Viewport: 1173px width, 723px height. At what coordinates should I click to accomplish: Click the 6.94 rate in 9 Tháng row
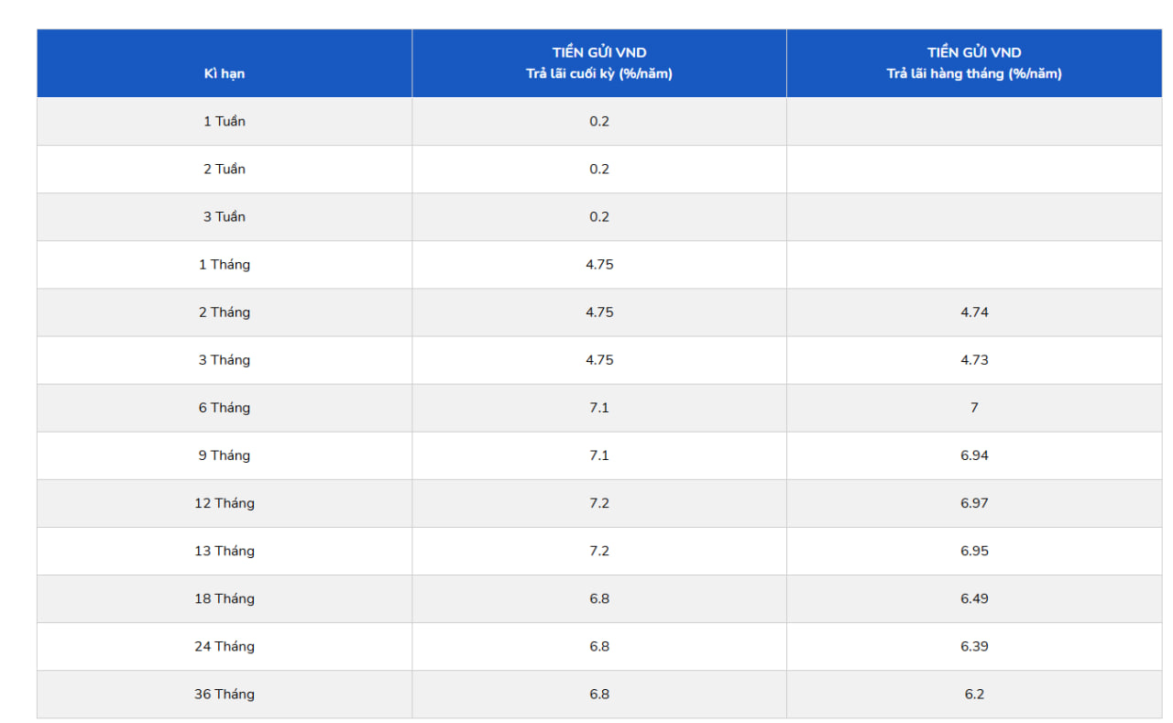(x=974, y=455)
